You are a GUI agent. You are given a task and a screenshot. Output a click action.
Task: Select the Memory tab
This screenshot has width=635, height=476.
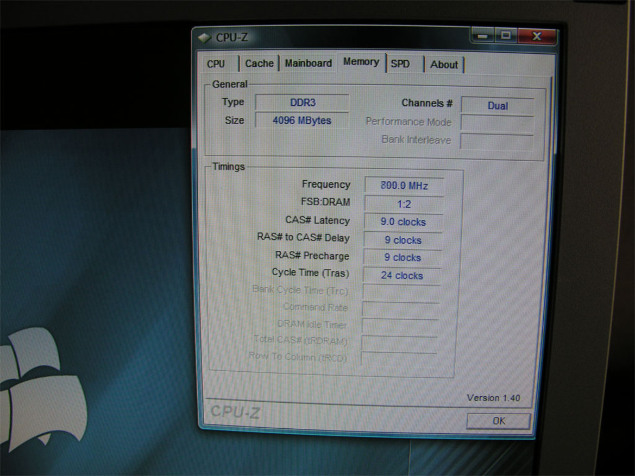[x=361, y=62]
